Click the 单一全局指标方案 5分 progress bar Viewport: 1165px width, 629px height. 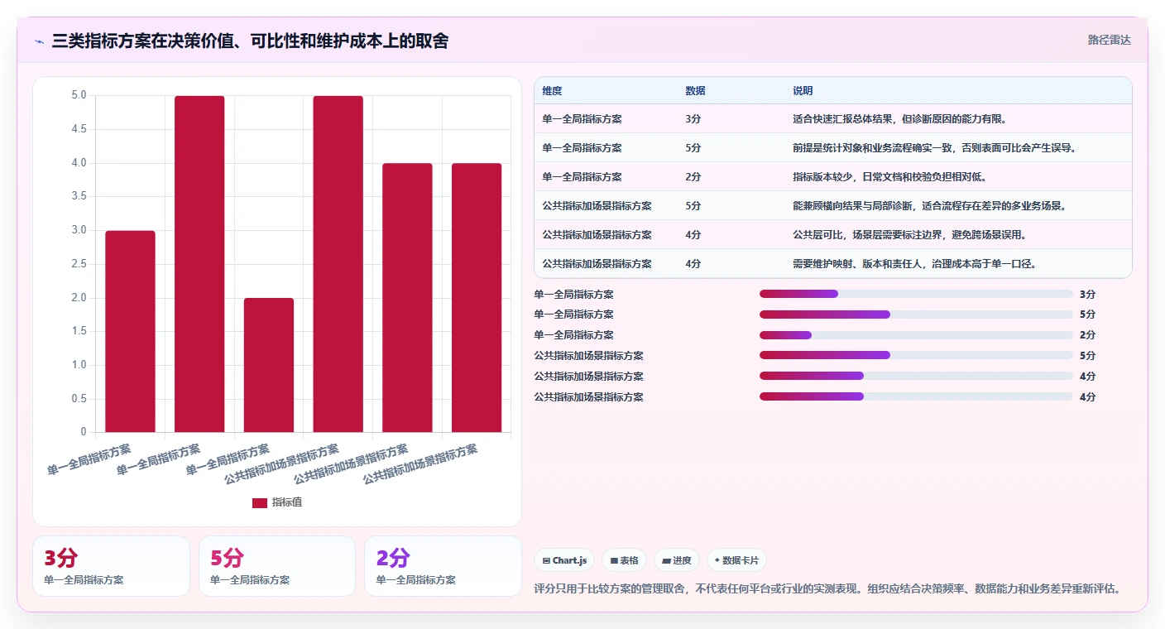click(x=916, y=314)
